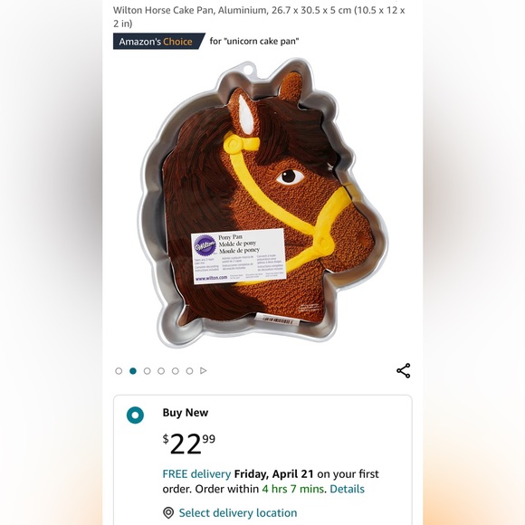Click the $22.99 price text

pyautogui.click(x=189, y=444)
